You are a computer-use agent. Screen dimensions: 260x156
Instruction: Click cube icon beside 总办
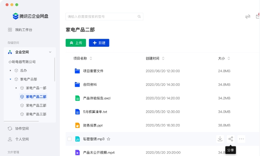click(16, 71)
